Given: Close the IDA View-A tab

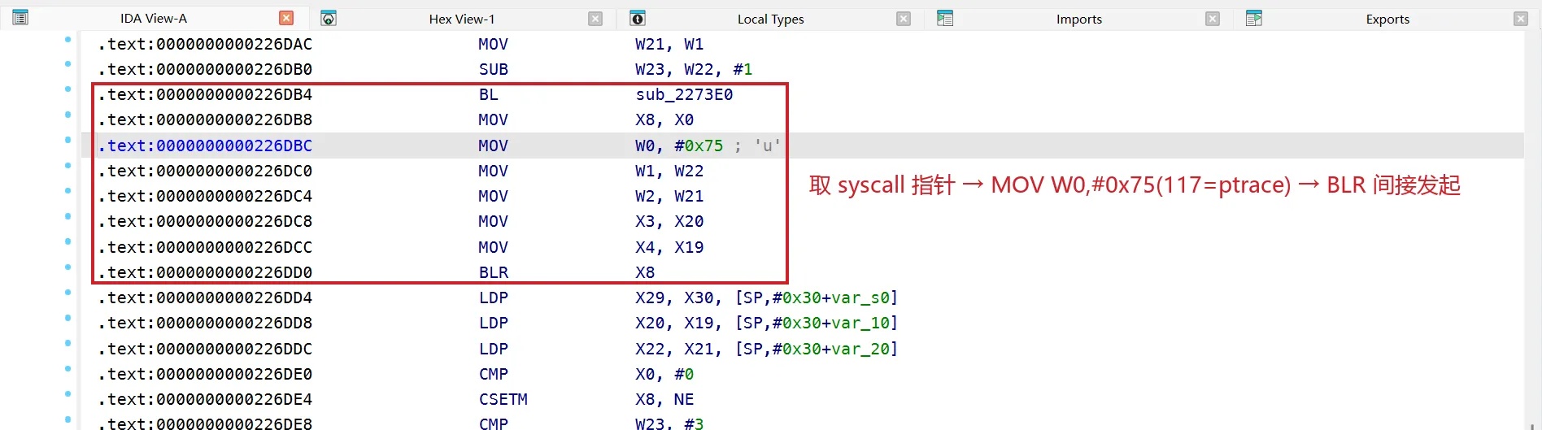Looking at the screenshot, I should click(x=286, y=18).
